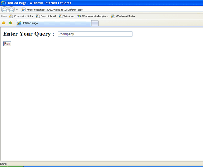Image resolution: width=203 pixels, height=167 pixels.
Task: Click the browser Forward arrow button
Action: click(x=11, y=10)
